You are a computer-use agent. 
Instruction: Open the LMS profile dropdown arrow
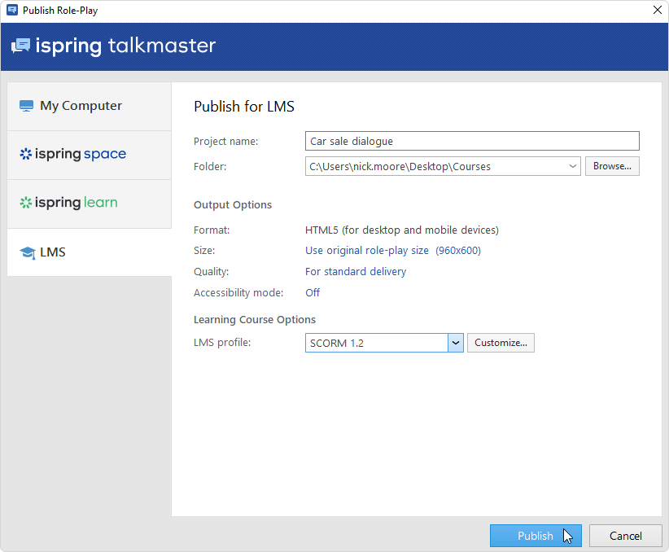coord(456,343)
